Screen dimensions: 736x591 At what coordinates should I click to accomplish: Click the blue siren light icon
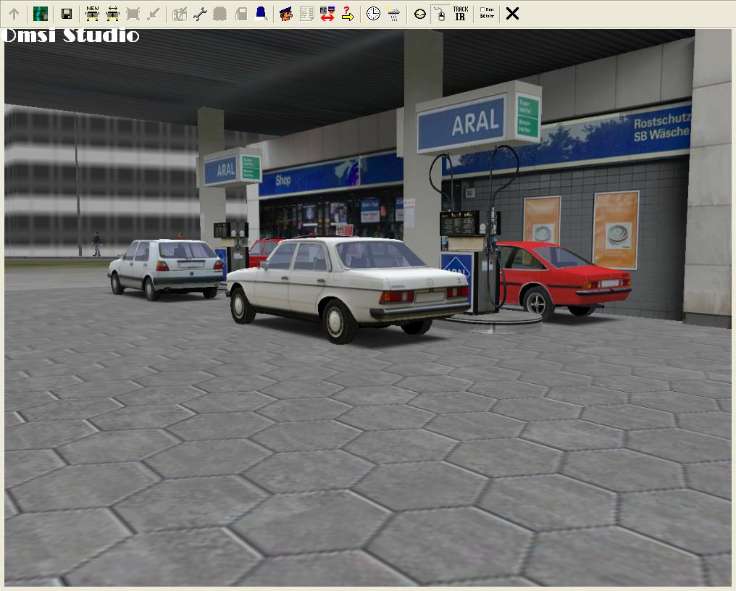[x=261, y=14]
